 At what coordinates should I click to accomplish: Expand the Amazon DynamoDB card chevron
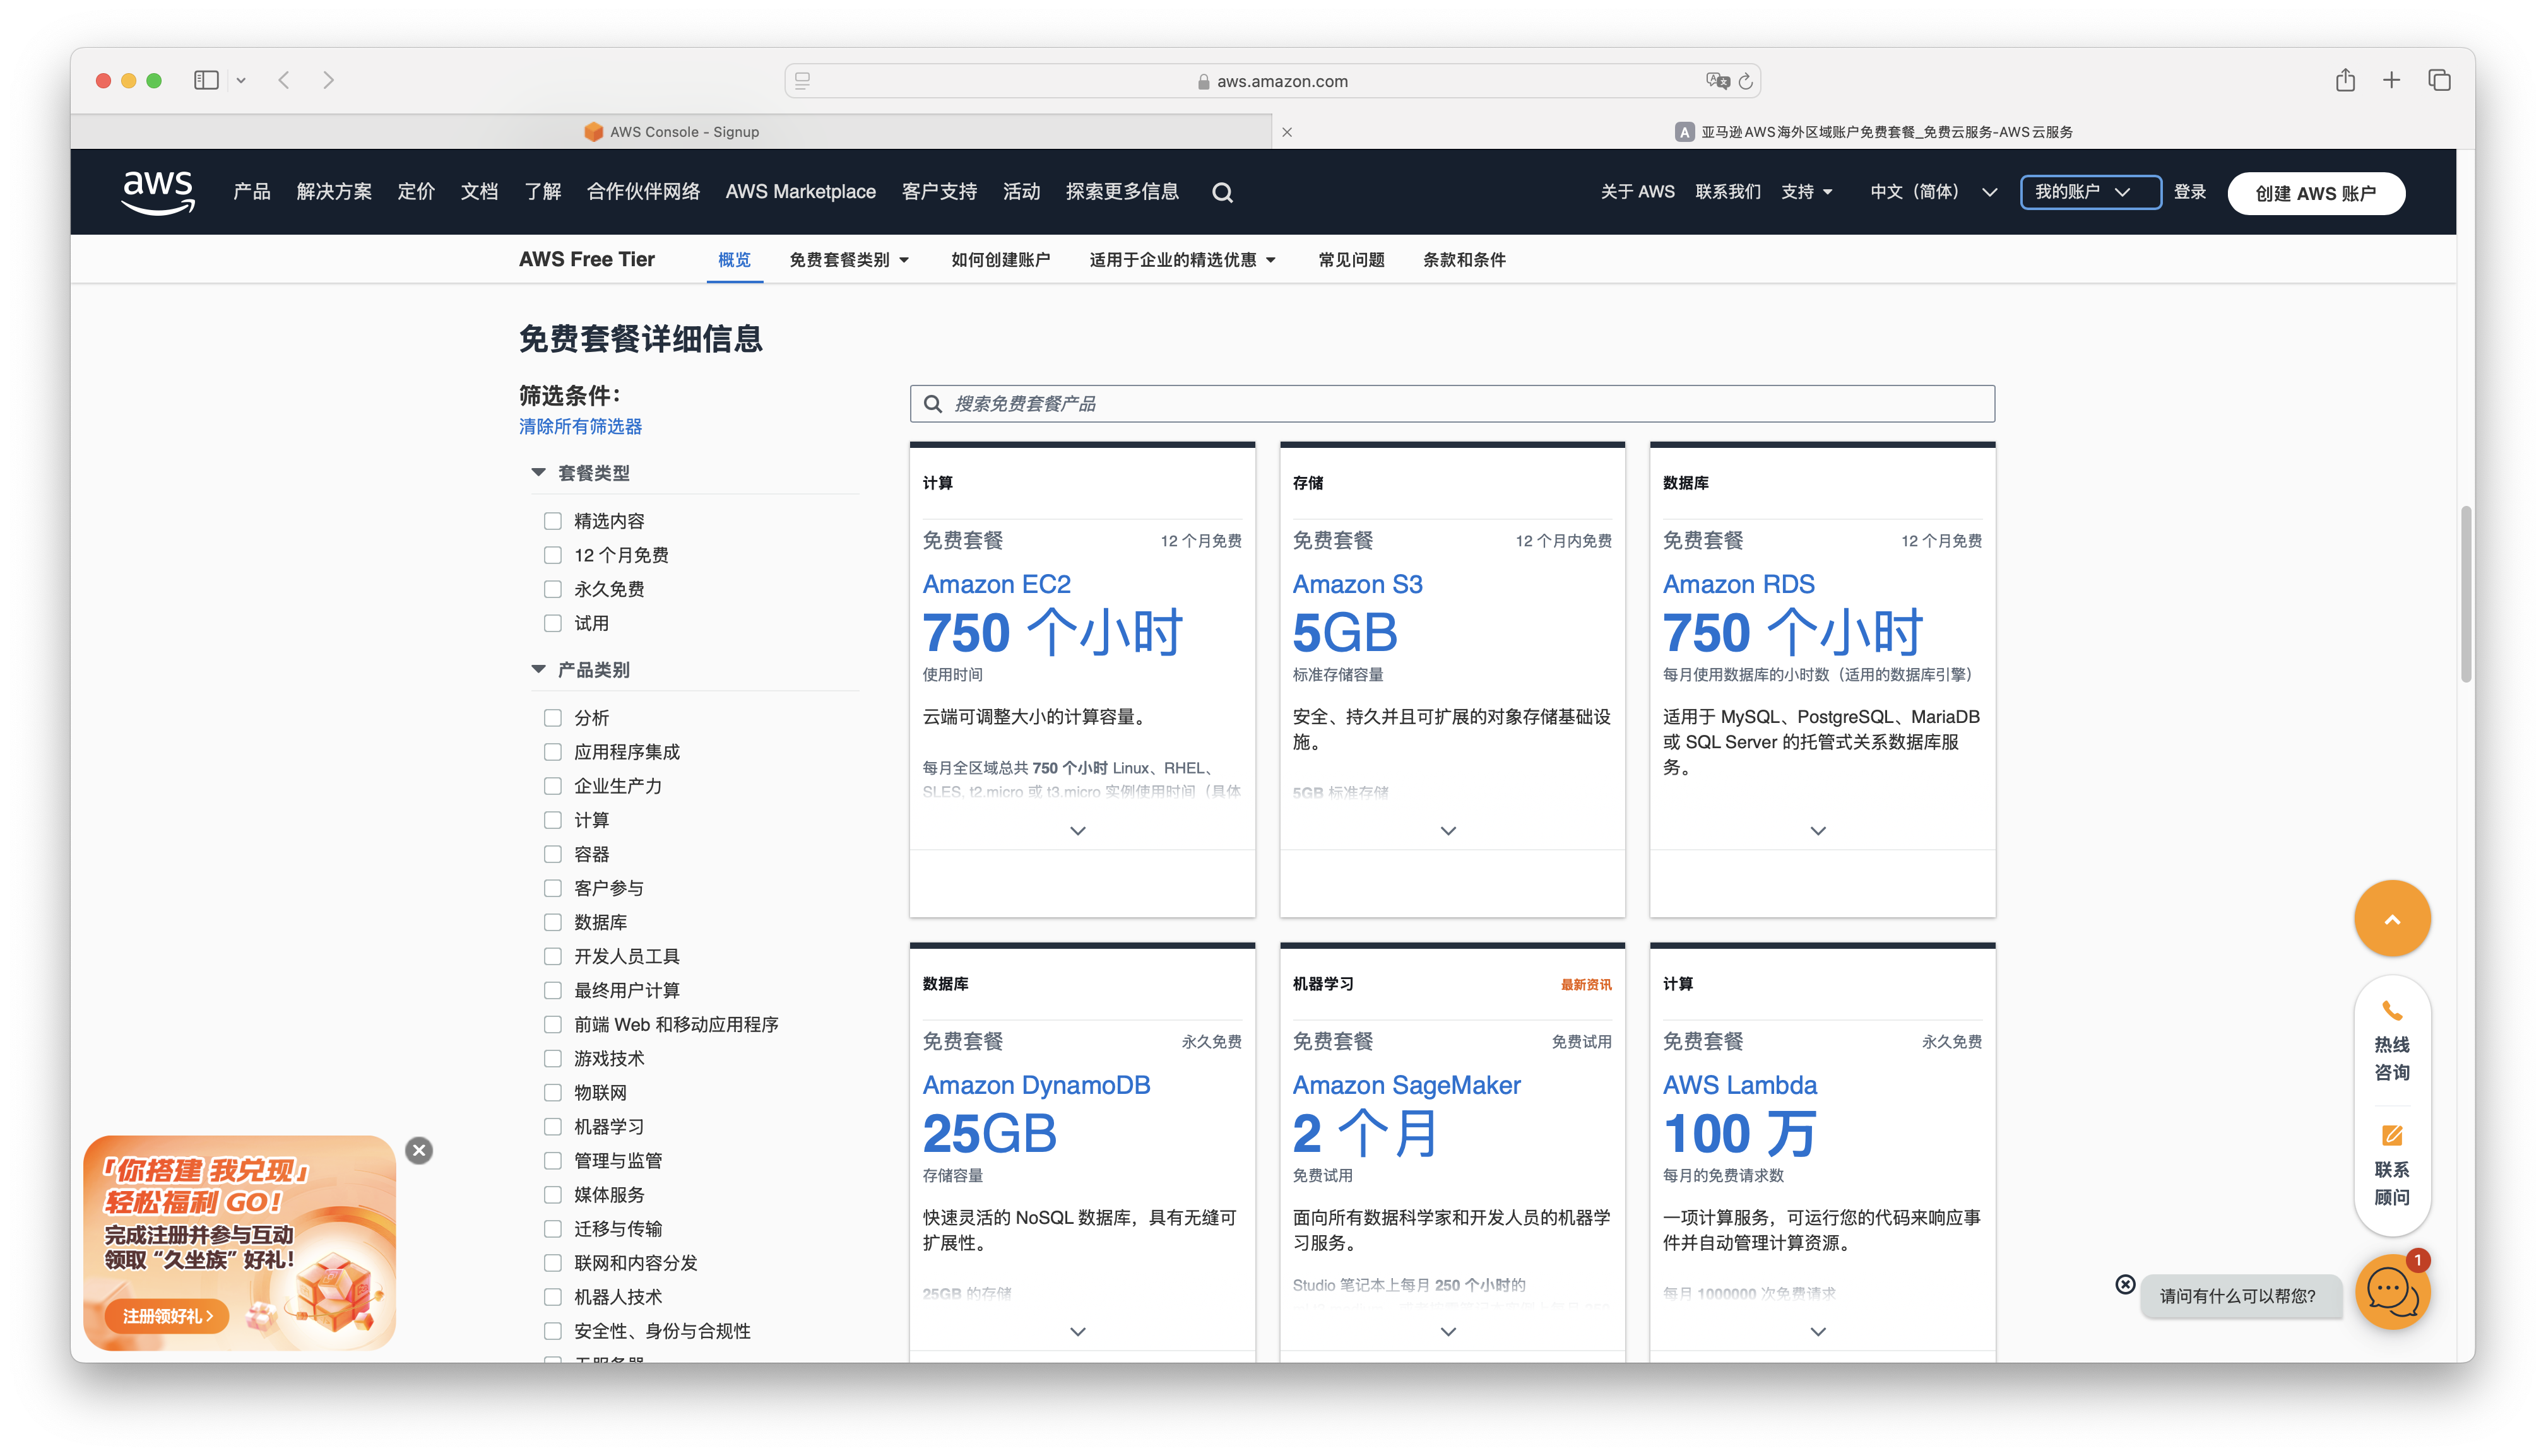(1077, 1332)
